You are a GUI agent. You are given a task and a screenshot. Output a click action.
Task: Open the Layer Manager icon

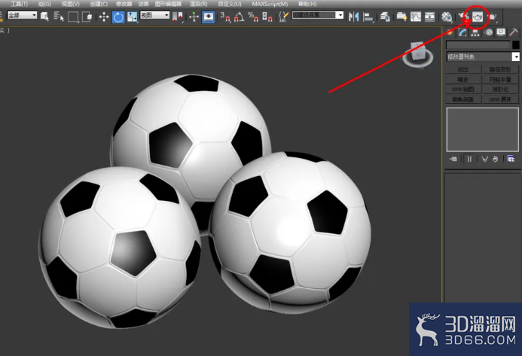pyautogui.click(x=385, y=17)
